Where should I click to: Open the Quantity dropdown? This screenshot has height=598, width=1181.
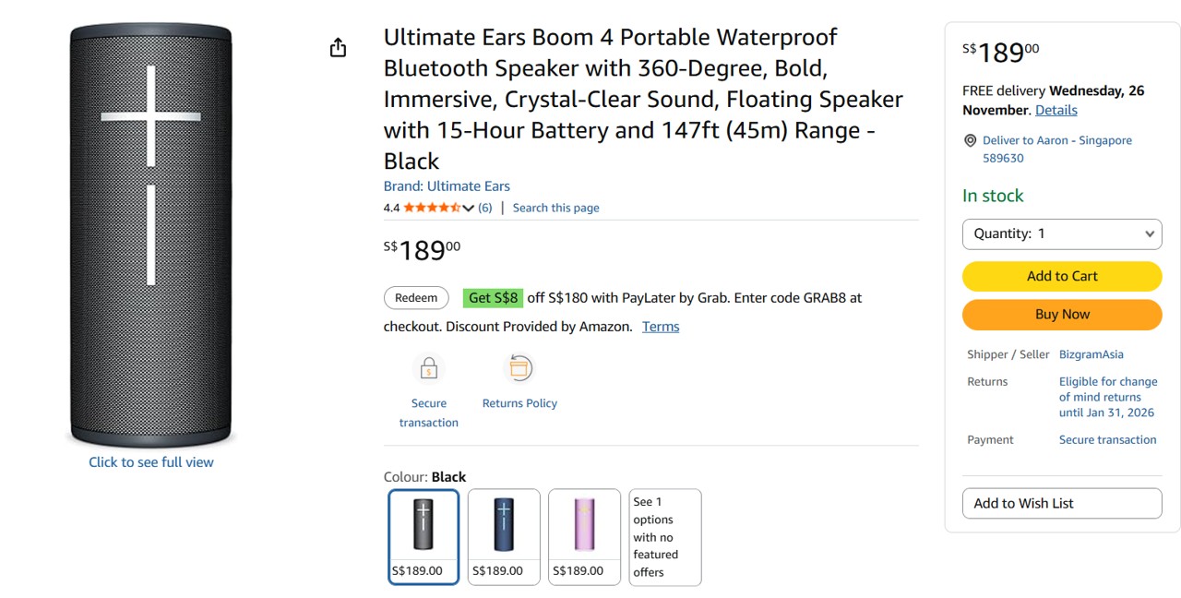point(1061,233)
